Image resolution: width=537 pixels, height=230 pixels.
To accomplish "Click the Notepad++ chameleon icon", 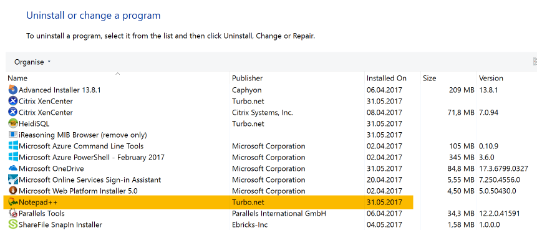I will pyautogui.click(x=12, y=203).
